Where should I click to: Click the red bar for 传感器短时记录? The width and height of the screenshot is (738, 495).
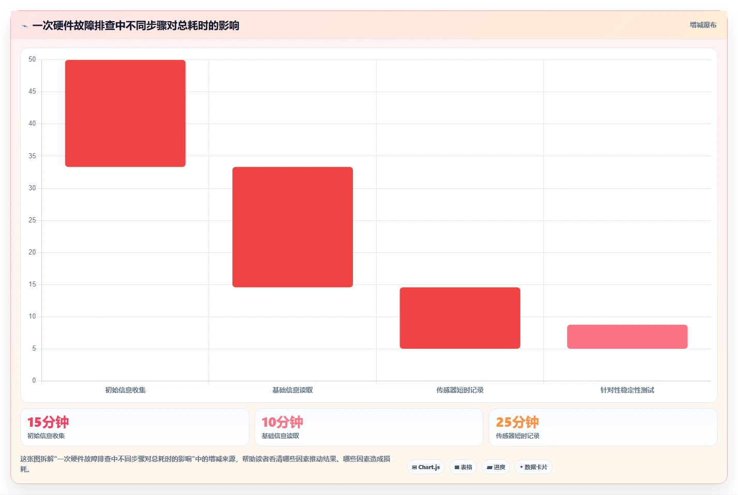[460, 318]
